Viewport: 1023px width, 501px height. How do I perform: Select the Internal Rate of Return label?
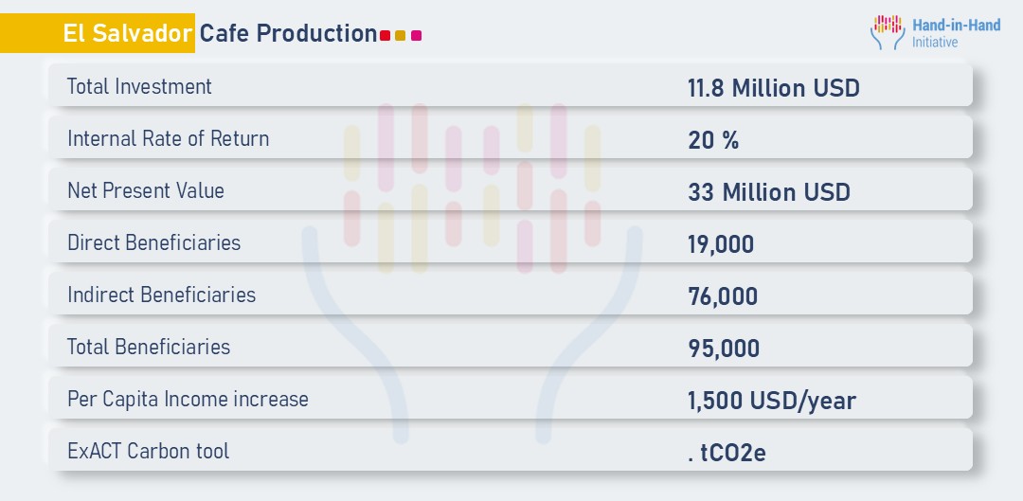[168, 138]
